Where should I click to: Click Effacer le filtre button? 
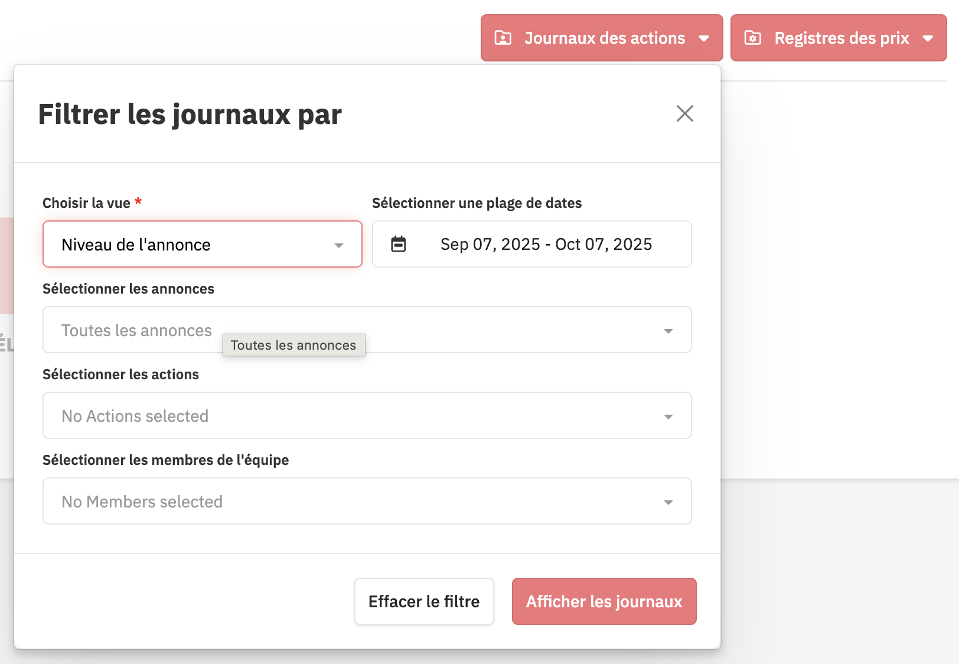pyautogui.click(x=424, y=601)
